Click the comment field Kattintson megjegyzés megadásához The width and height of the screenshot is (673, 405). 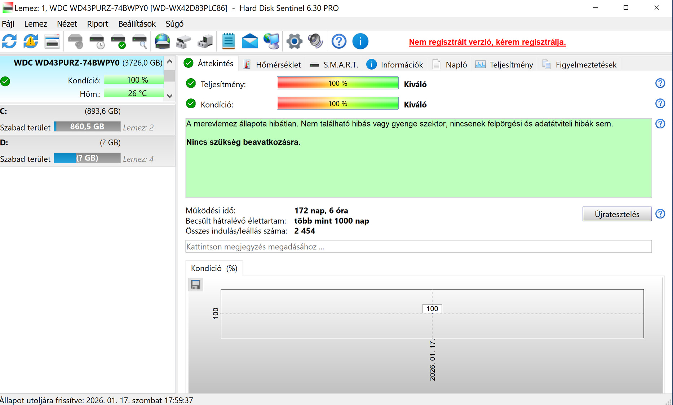click(x=419, y=247)
